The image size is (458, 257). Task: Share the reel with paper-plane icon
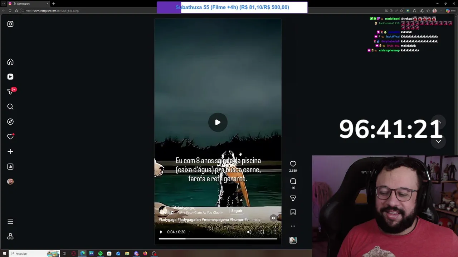[x=293, y=198]
